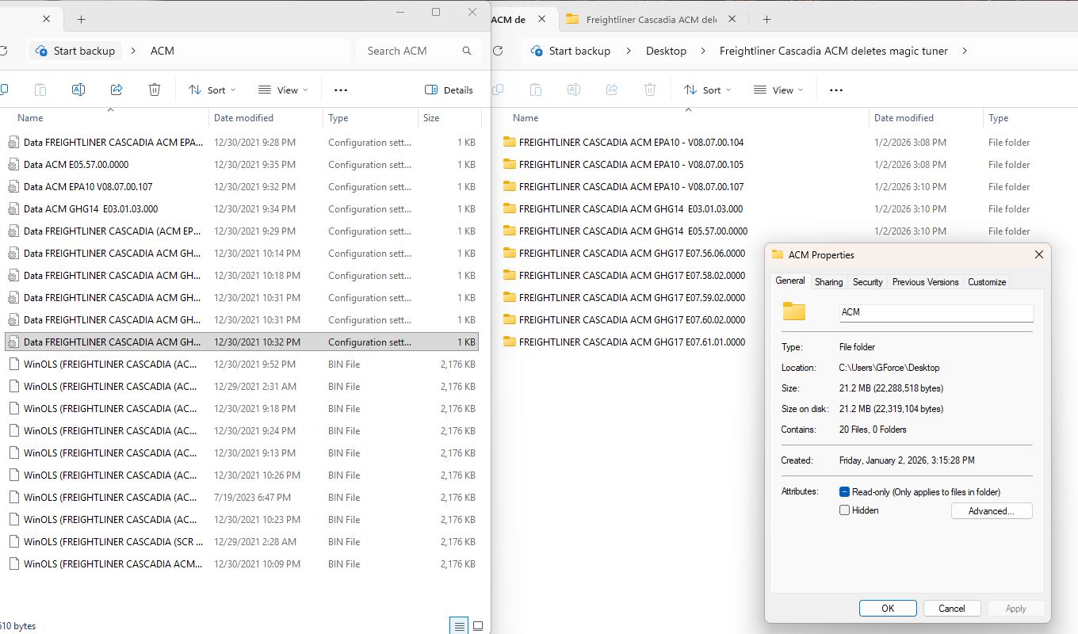The height and width of the screenshot is (634, 1078).
Task: Expand the Sort dropdown in the ACM window
Action: click(x=212, y=90)
